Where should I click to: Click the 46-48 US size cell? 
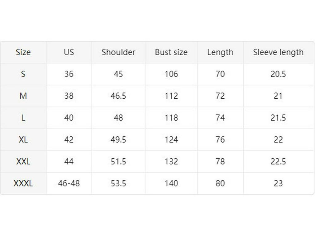69,183
